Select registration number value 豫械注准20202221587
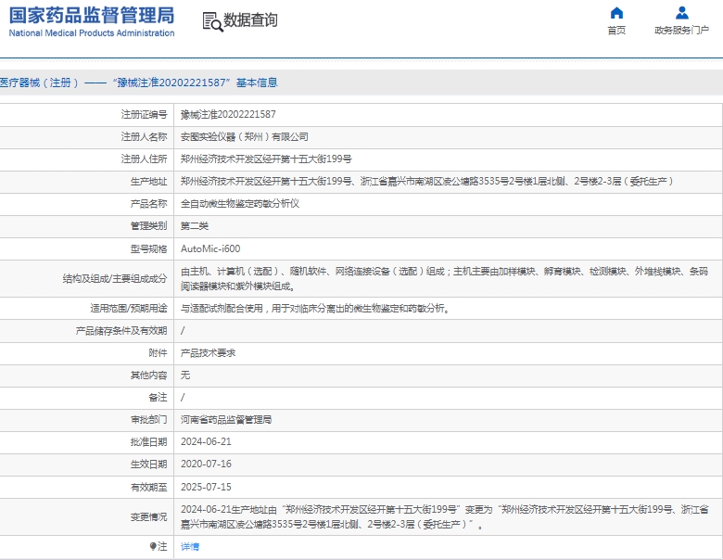 click(x=228, y=114)
